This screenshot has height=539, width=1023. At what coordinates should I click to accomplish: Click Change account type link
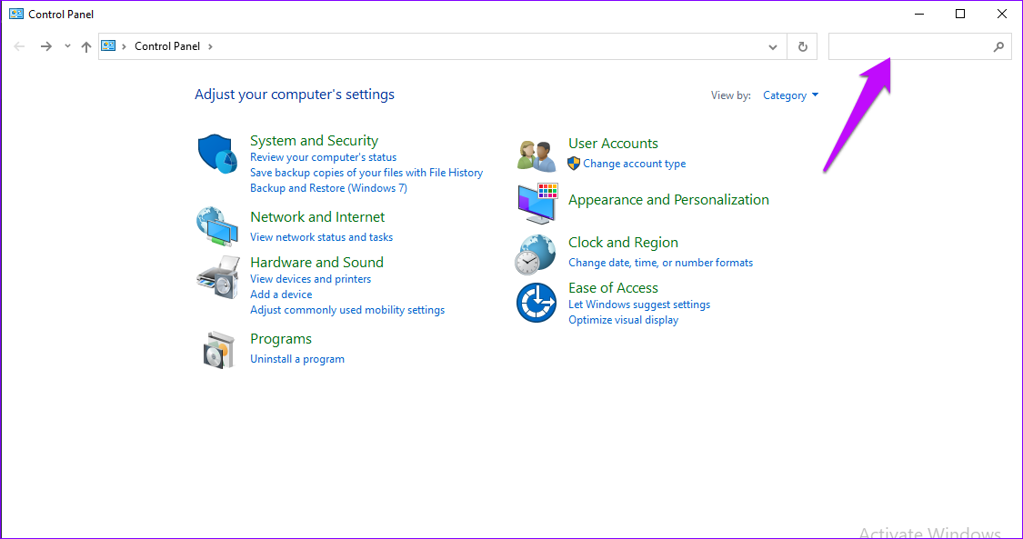(634, 164)
